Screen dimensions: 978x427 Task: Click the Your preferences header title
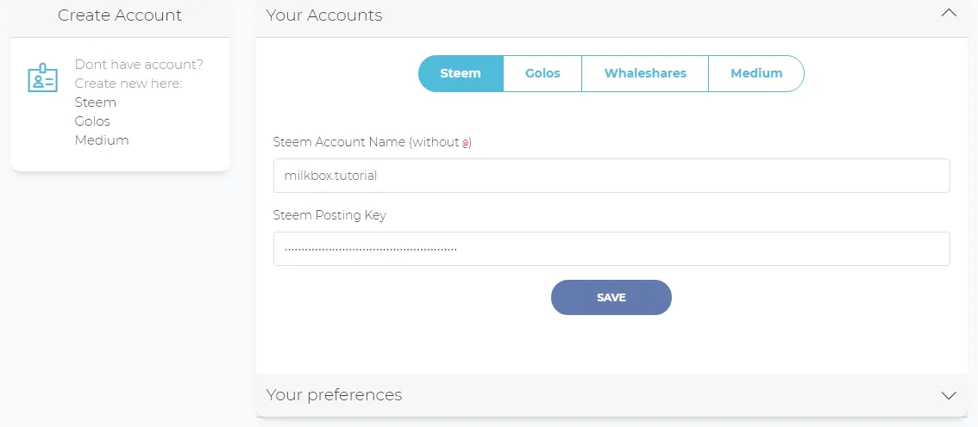pyautogui.click(x=335, y=395)
